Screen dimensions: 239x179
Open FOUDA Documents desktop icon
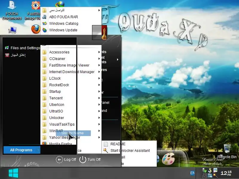(12, 10)
